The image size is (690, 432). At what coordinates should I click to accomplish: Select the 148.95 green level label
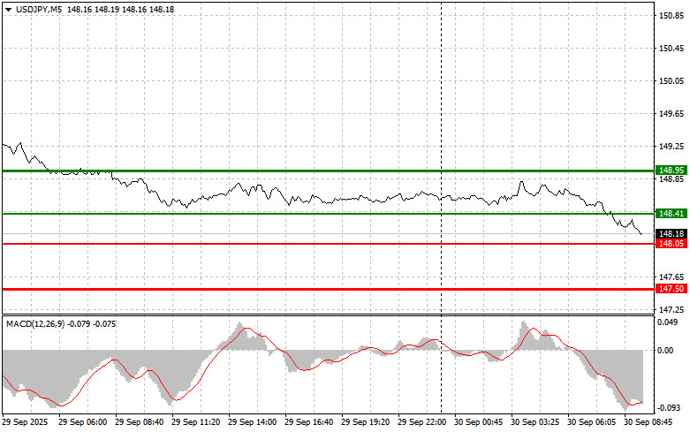[x=671, y=170]
